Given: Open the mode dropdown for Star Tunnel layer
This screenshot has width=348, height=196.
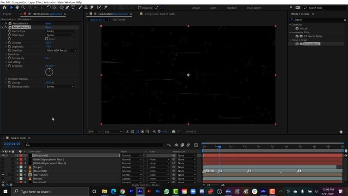Looking at the screenshot, I should click(132, 175).
